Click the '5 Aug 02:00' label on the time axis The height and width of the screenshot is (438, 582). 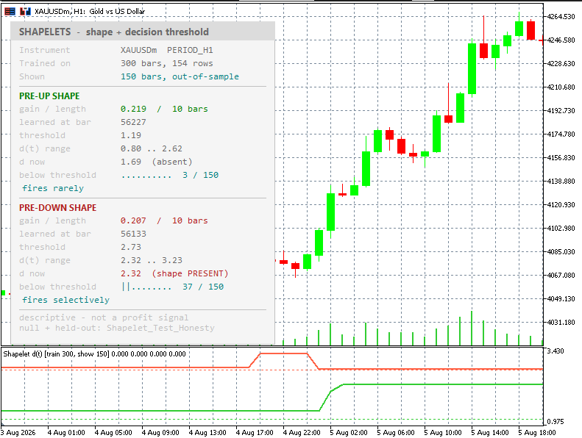(349, 433)
